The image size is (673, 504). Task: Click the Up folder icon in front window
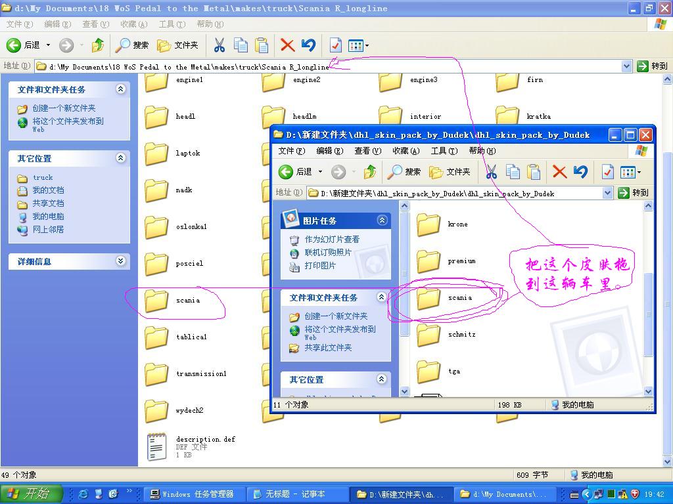[370, 172]
